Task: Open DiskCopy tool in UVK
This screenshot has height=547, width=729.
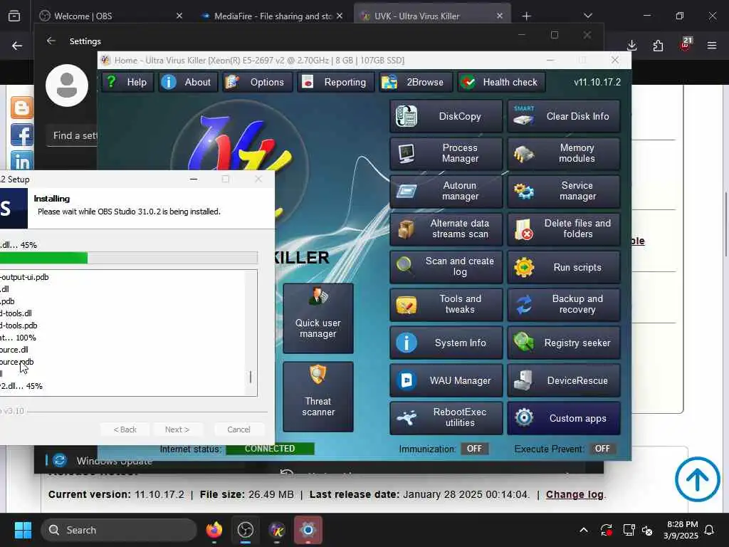Action: 446,116
